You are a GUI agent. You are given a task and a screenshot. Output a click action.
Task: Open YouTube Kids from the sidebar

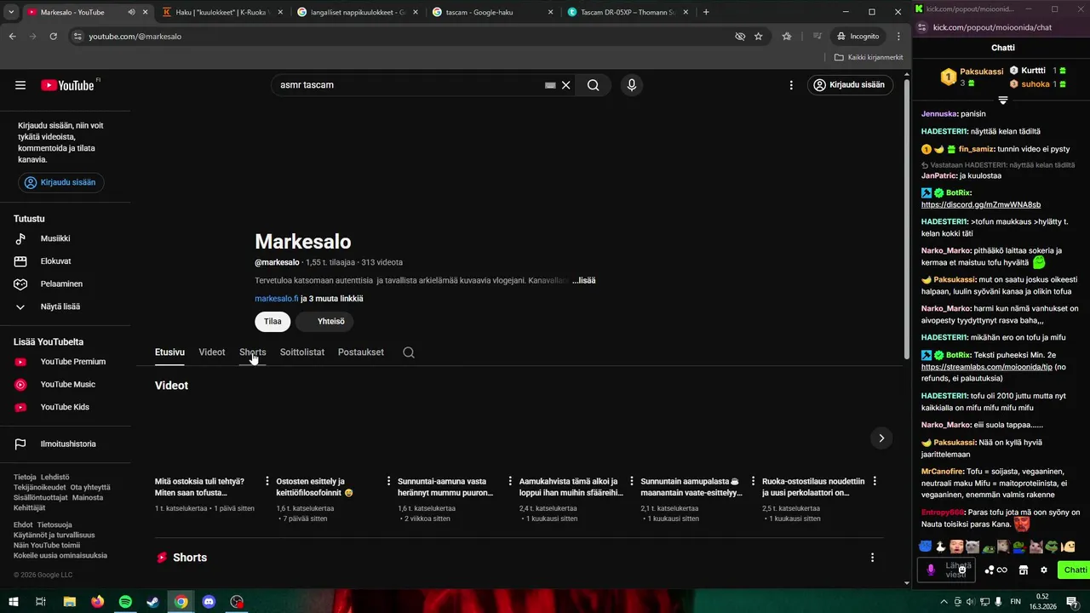[x=66, y=407]
